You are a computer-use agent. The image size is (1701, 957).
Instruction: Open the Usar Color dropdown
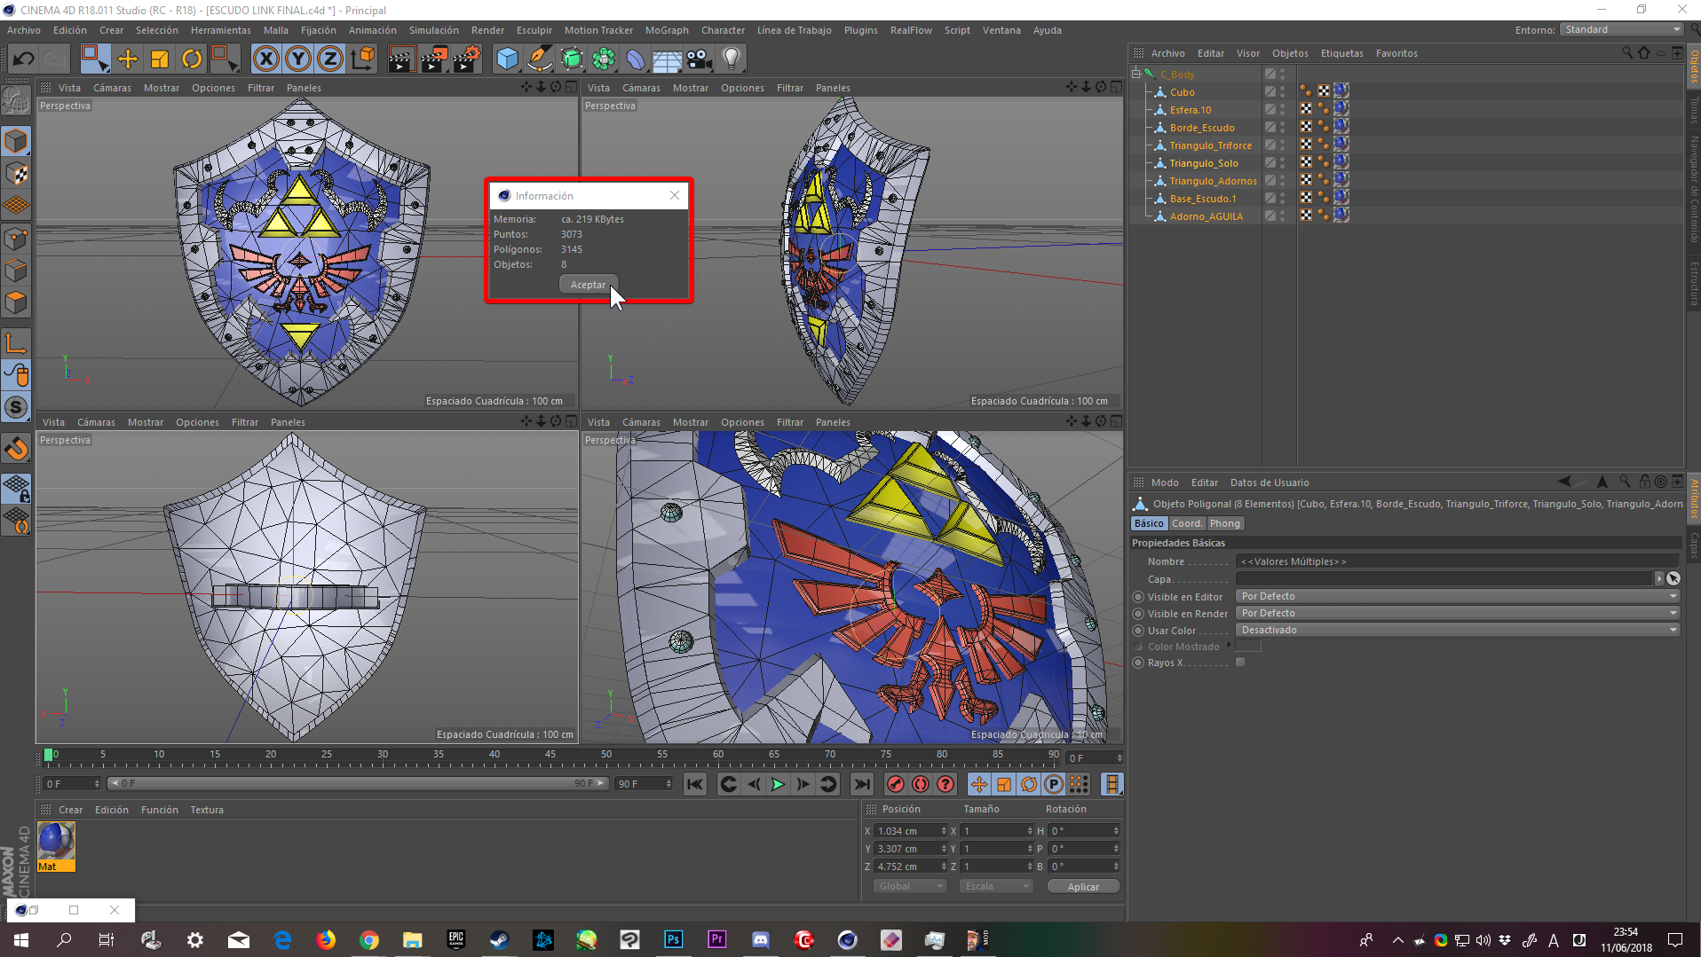pos(1458,630)
